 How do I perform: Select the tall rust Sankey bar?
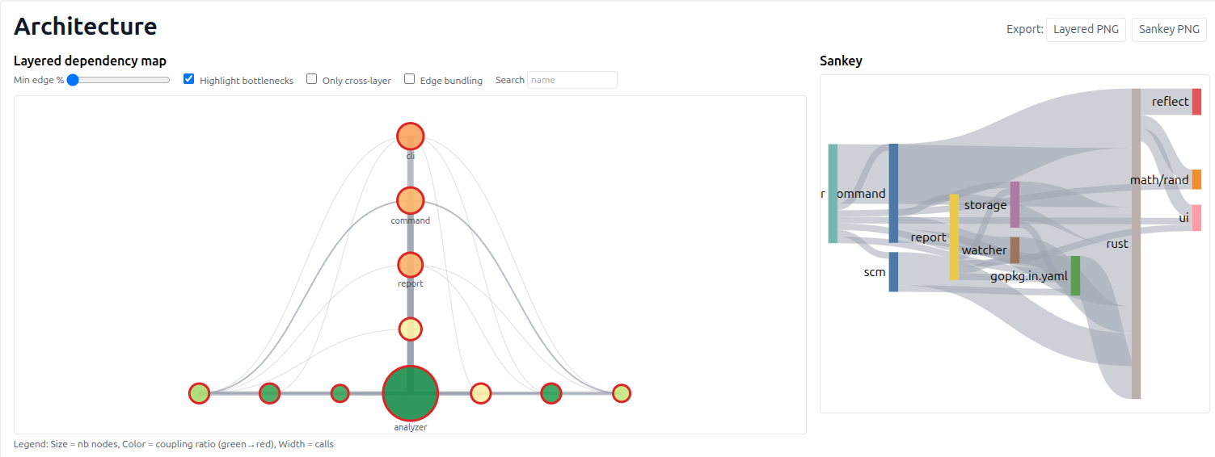pyautogui.click(x=1136, y=244)
